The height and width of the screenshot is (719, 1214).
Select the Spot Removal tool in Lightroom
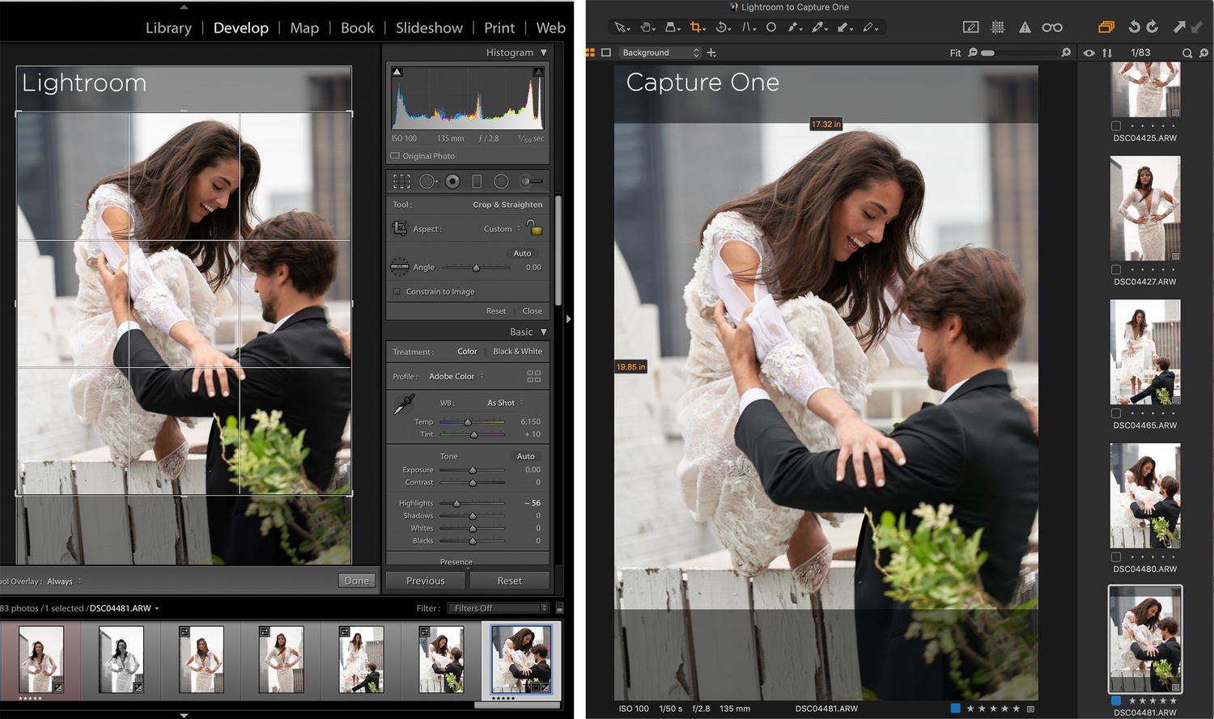point(427,181)
